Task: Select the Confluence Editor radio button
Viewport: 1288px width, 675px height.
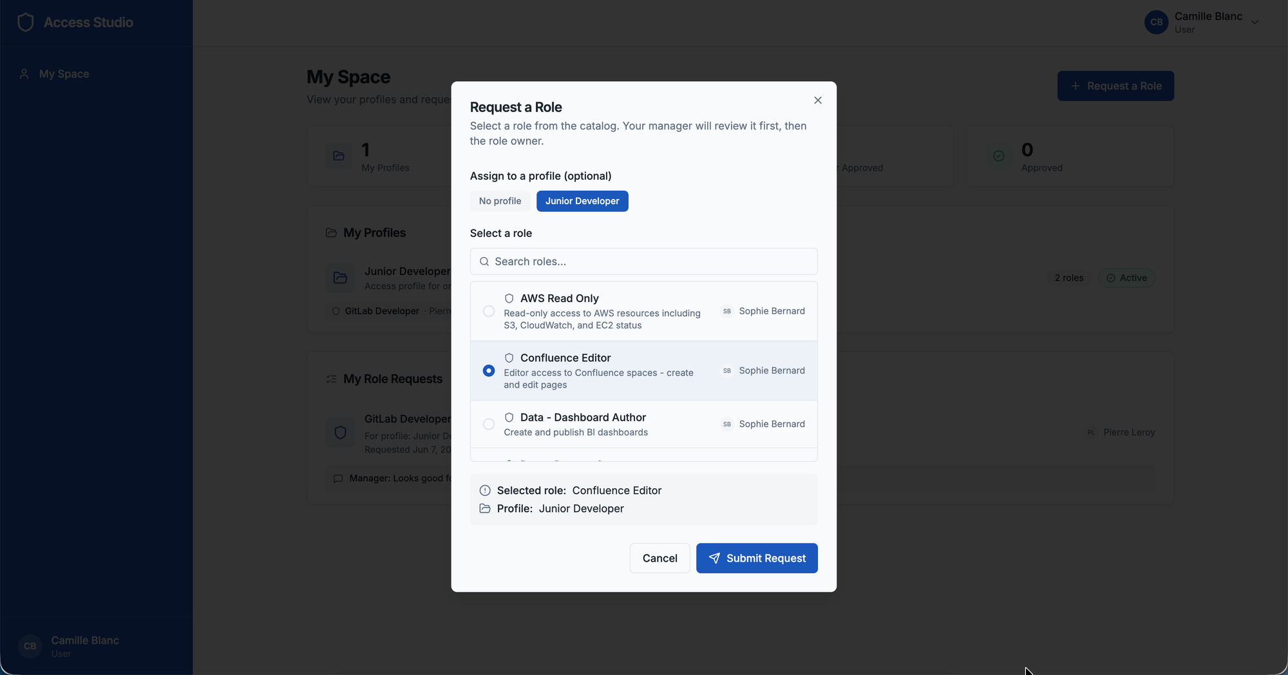Action: click(489, 371)
